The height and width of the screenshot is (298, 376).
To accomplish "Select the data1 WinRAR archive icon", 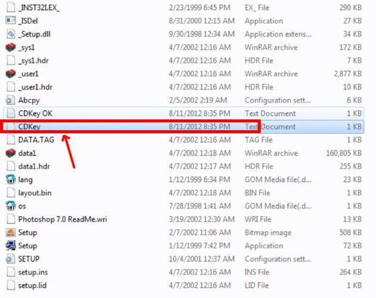I will click(11, 153).
